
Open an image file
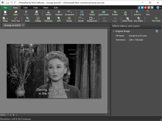tap(15, 13)
